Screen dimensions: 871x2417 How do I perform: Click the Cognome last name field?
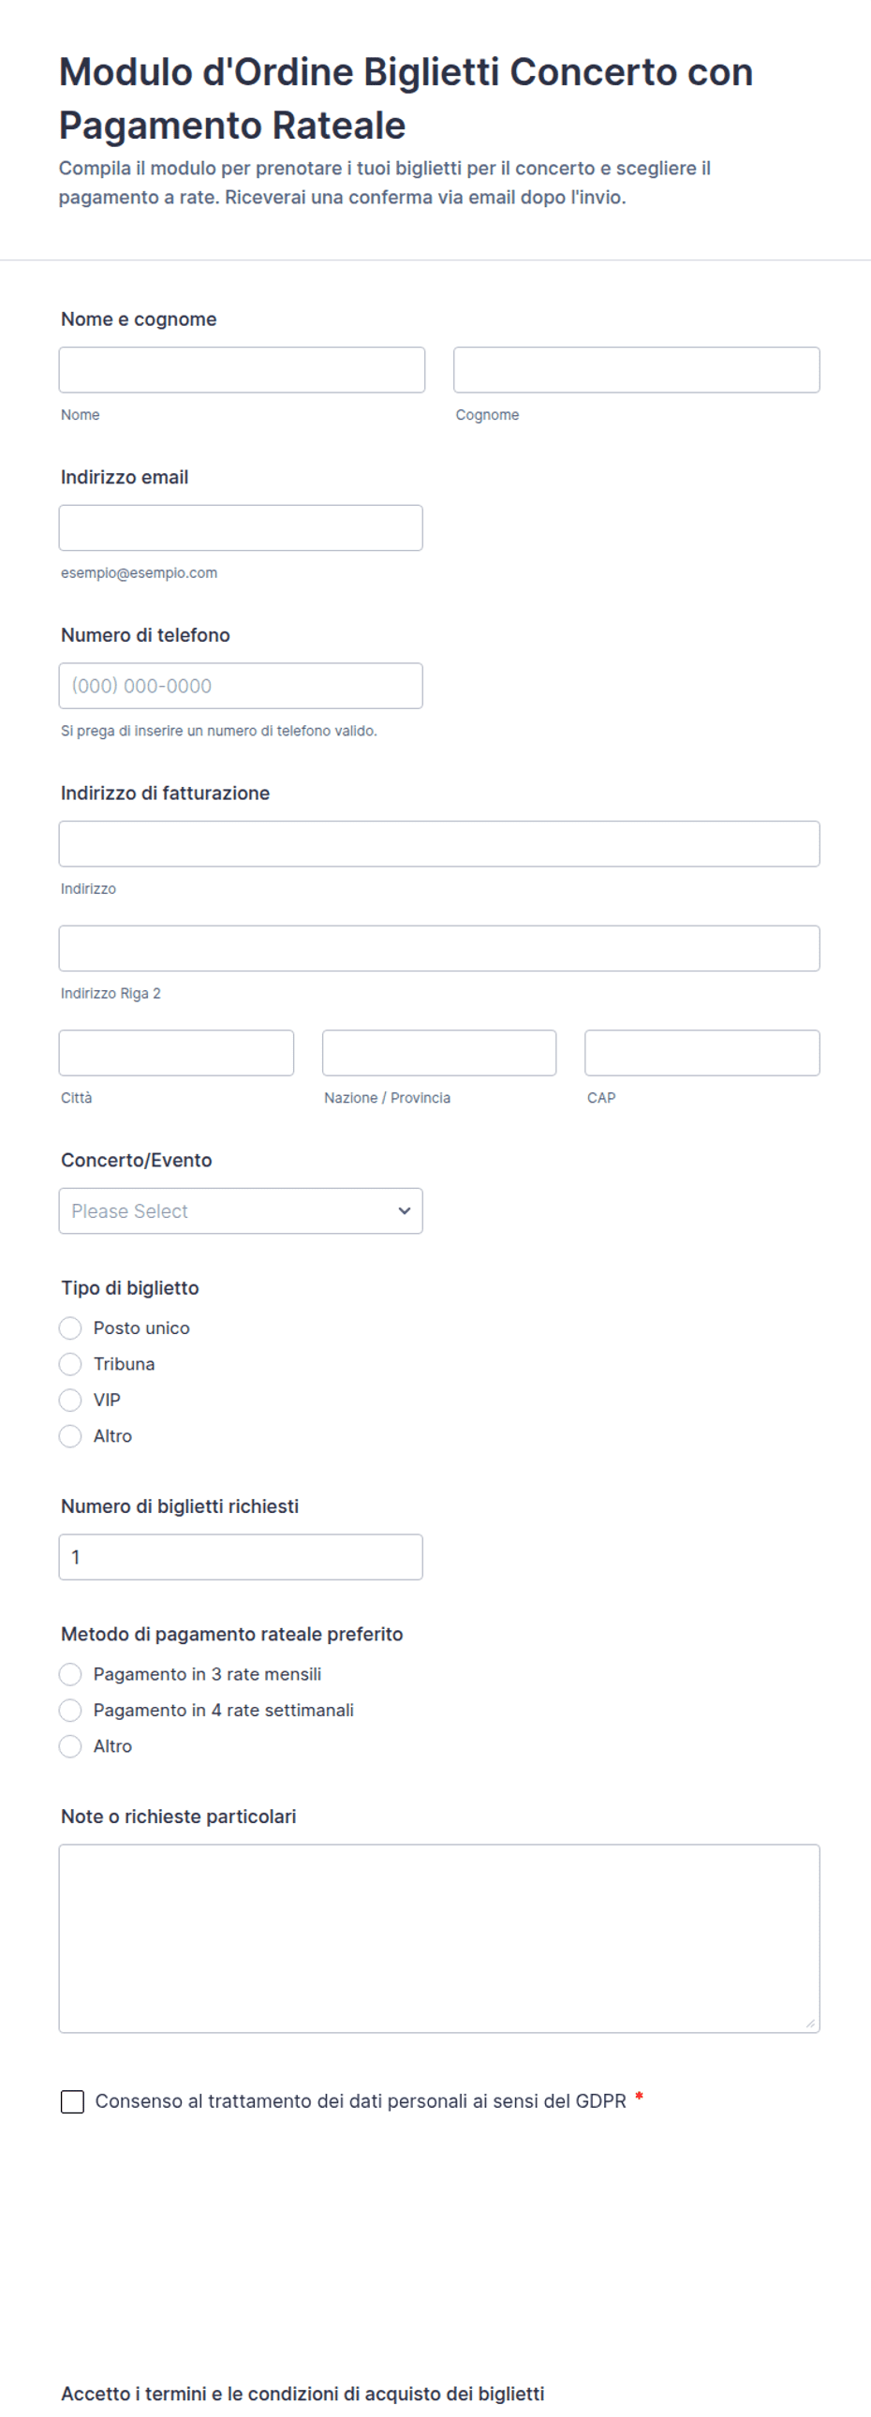[x=636, y=370]
